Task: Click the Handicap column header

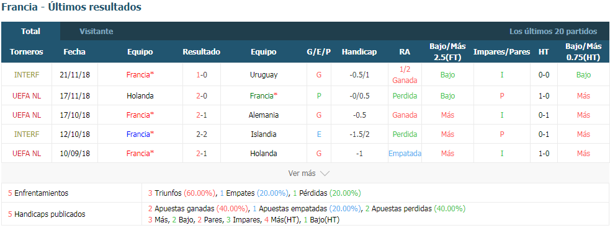Action: pyautogui.click(x=359, y=52)
